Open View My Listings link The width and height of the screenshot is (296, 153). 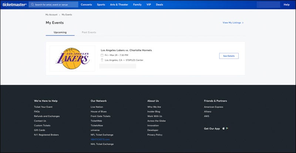(233, 23)
